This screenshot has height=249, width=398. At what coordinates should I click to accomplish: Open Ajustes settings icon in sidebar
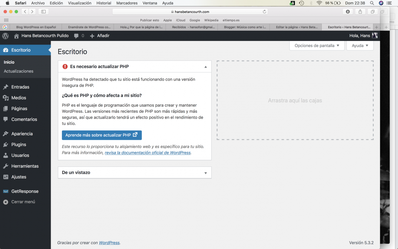pyautogui.click(x=5, y=177)
